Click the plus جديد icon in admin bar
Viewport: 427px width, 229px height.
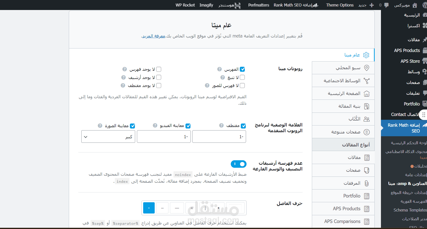click(372, 5)
